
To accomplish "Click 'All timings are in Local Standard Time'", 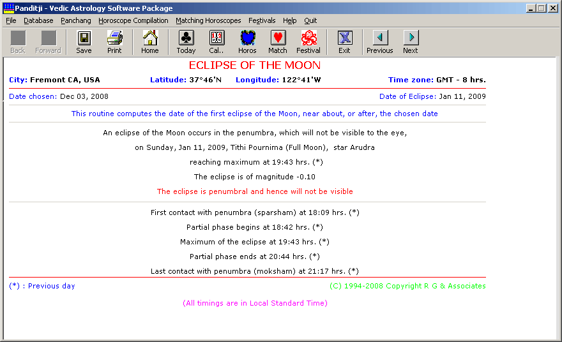I will pos(255,303).
